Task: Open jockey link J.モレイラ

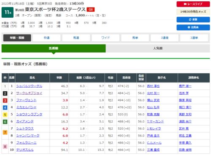Action: point(154,128)
